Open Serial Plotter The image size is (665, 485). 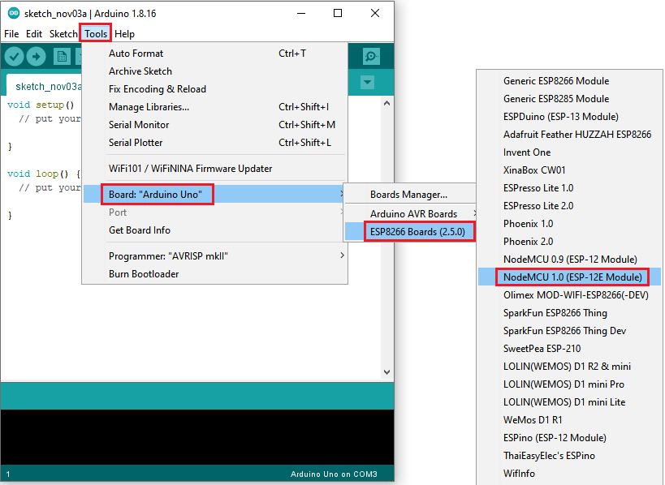click(215, 142)
